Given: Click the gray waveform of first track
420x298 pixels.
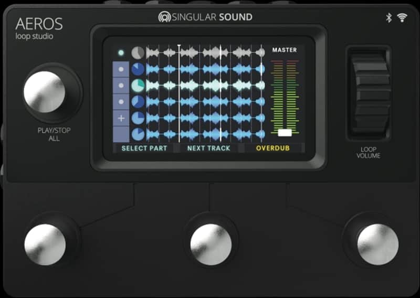Looking at the screenshot, I should [x=205, y=53].
